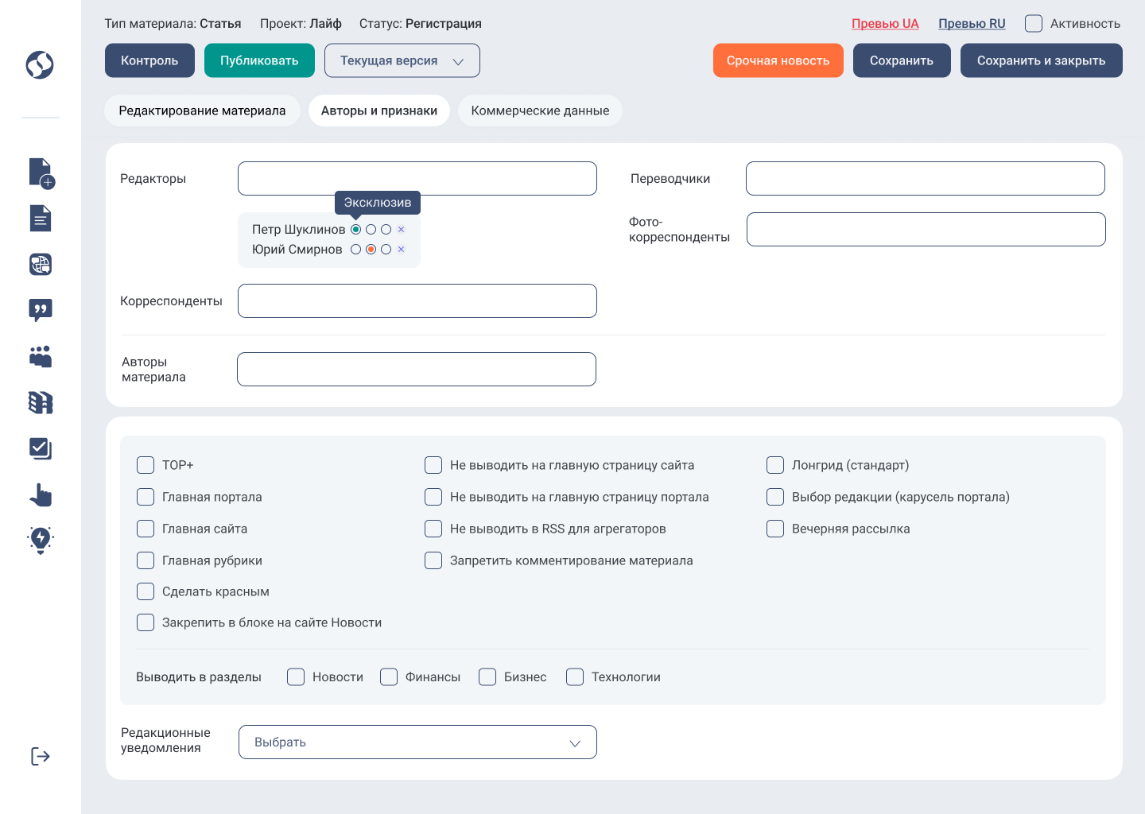This screenshot has width=1145, height=814.
Task: Open the Редактирование материала tab
Action: point(202,110)
